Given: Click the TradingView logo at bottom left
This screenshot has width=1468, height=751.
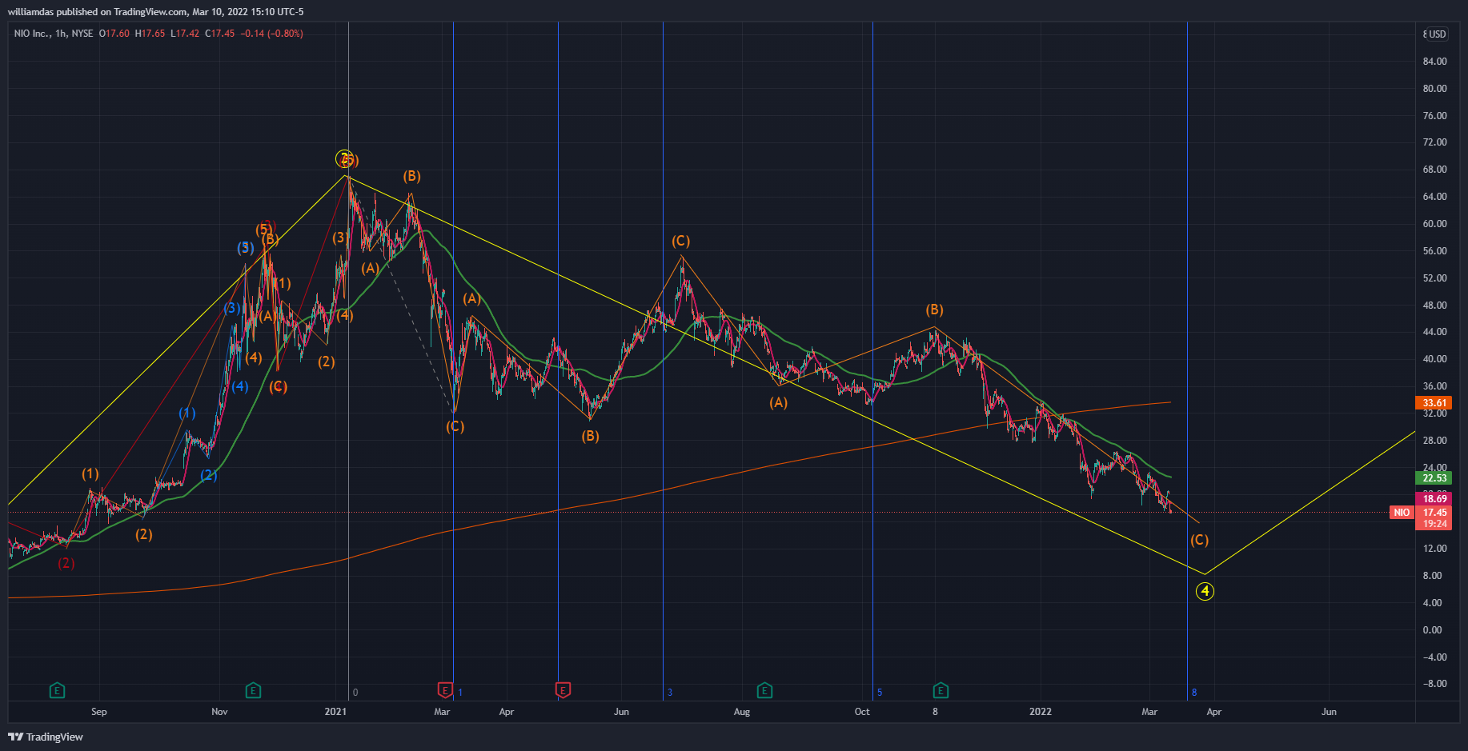Looking at the screenshot, I should point(46,737).
